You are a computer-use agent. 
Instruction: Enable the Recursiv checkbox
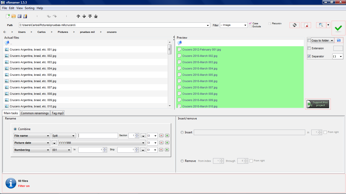coord(270,23)
